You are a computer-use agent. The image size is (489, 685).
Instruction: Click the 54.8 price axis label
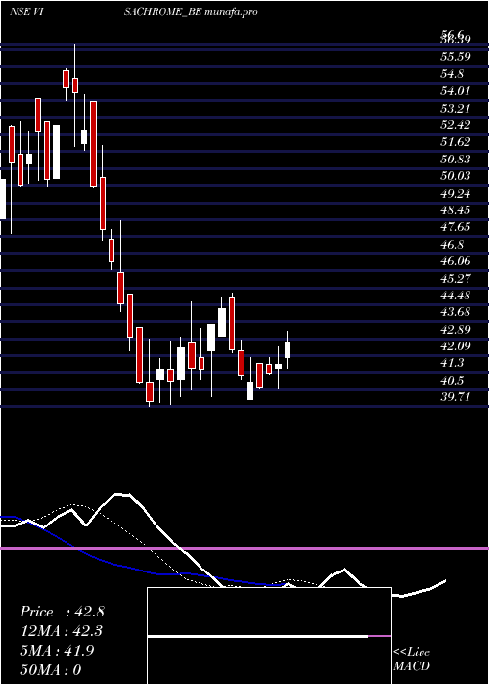click(x=452, y=73)
